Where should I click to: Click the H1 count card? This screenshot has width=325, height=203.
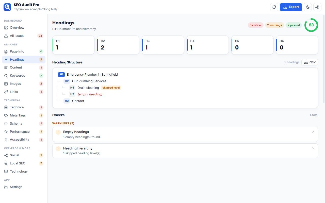pyautogui.click(x=73, y=45)
